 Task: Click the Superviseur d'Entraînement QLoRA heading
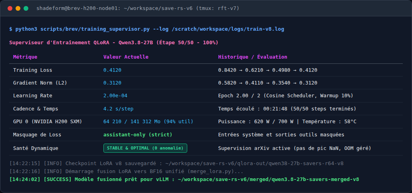(x=114, y=43)
